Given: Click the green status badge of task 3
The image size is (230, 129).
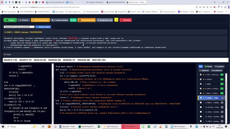Looking at the screenshot, I should tap(222, 75).
